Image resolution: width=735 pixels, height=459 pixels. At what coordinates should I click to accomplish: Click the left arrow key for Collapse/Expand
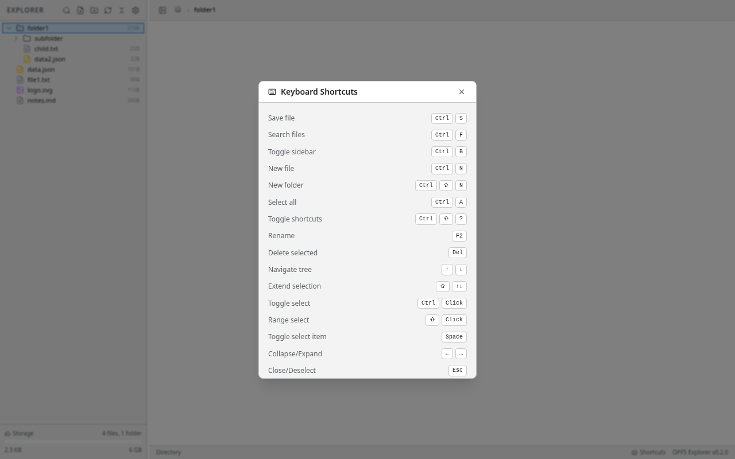pyautogui.click(x=447, y=354)
